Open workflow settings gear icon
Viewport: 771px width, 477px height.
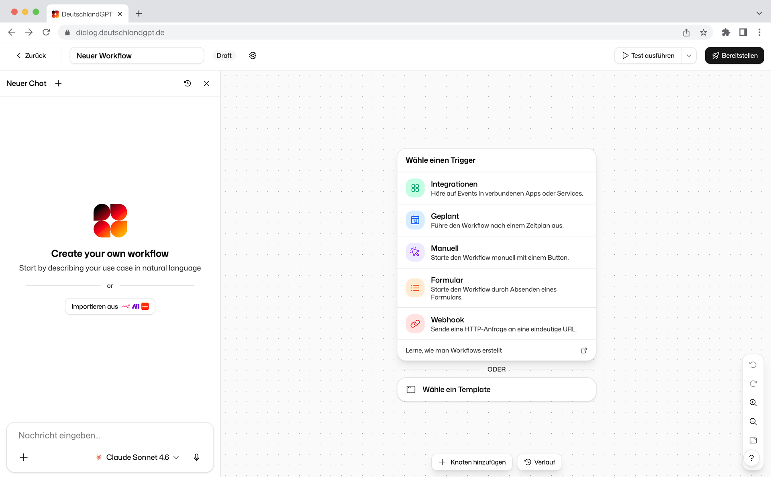tap(253, 55)
